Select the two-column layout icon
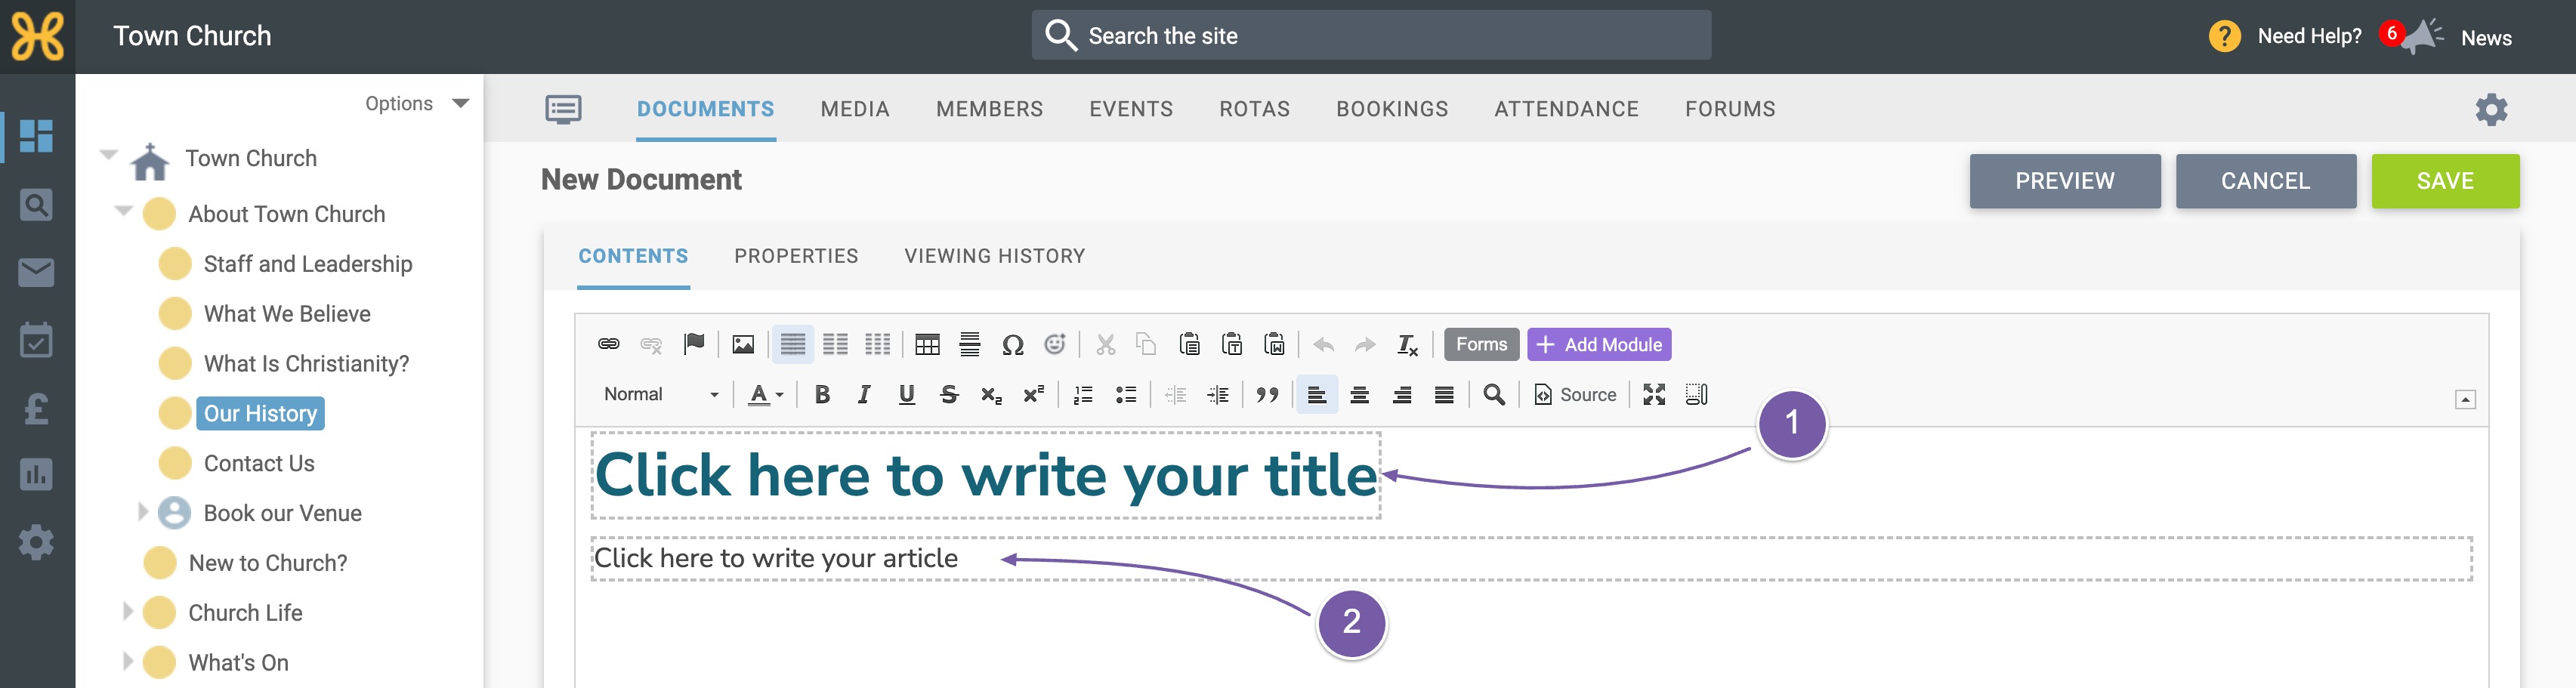 tap(835, 344)
